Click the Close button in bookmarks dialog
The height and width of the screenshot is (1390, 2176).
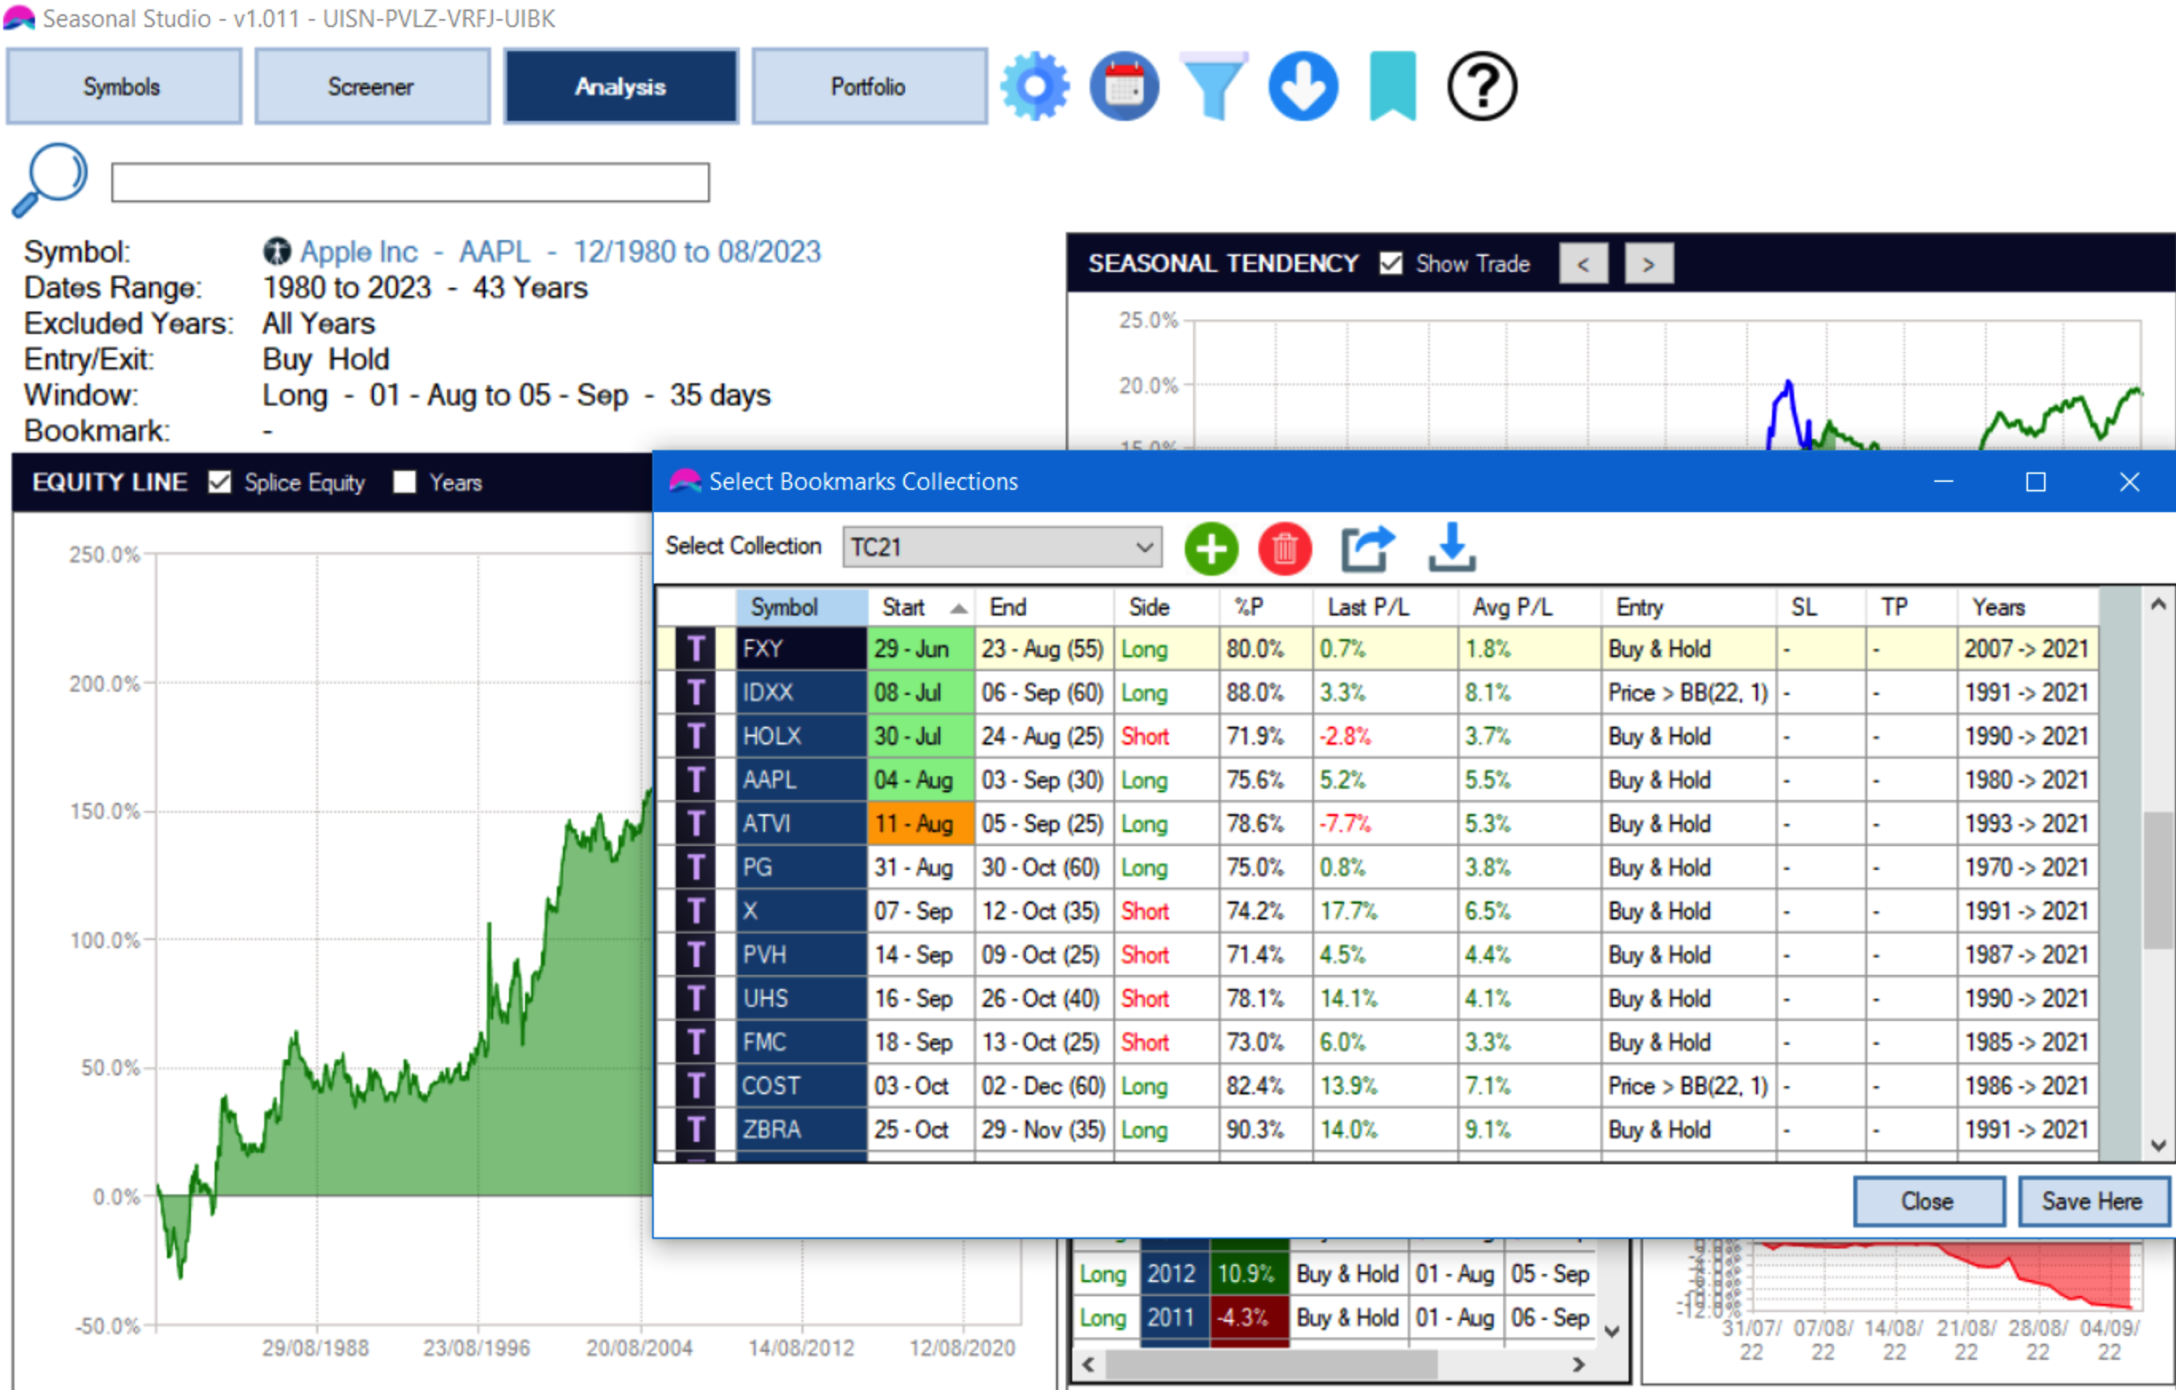(x=1929, y=1201)
